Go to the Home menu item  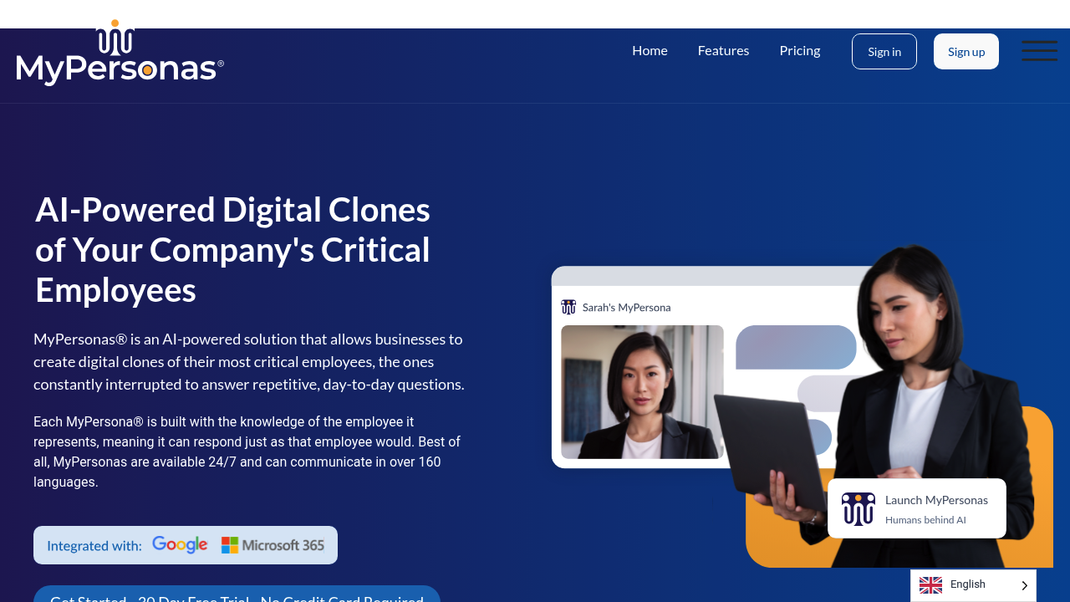(650, 50)
